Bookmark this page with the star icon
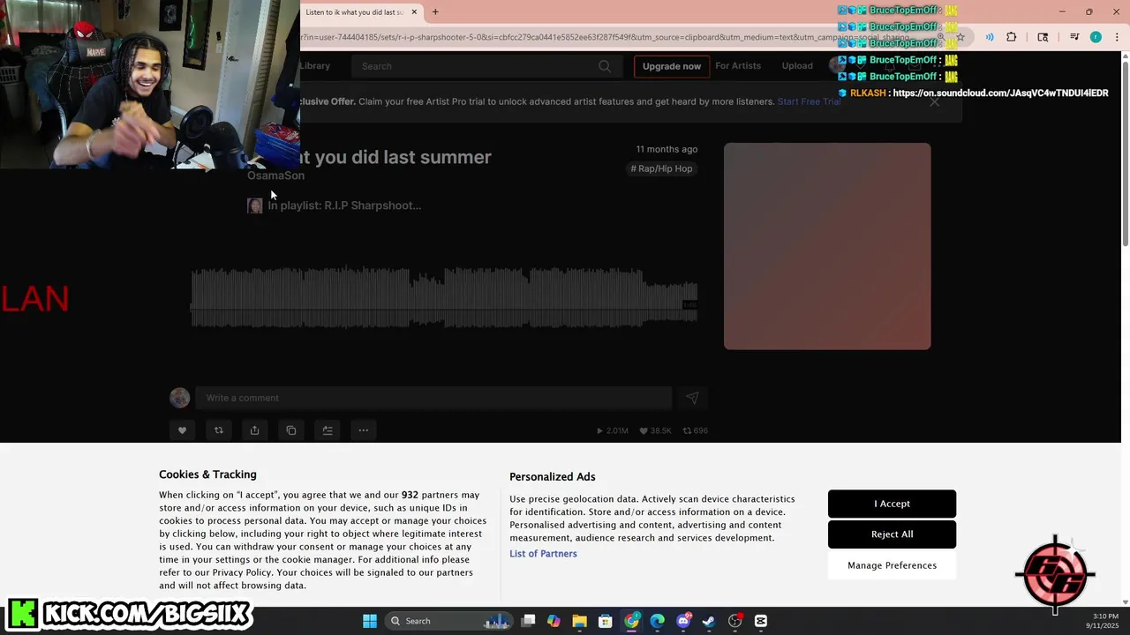Viewport: 1130px width, 635px height. click(x=960, y=37)
